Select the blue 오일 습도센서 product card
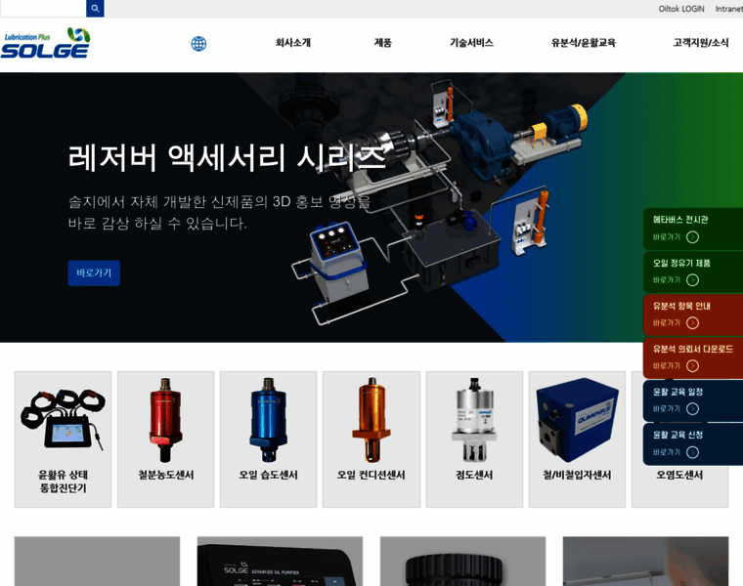743x586 pixels. tap(268, 439)
